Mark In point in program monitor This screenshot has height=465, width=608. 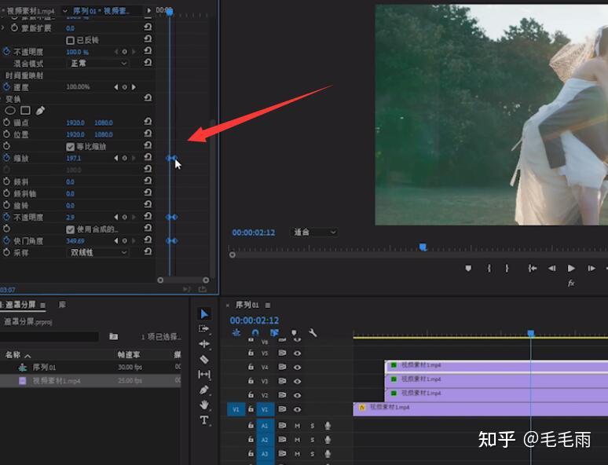click(489, 268)
